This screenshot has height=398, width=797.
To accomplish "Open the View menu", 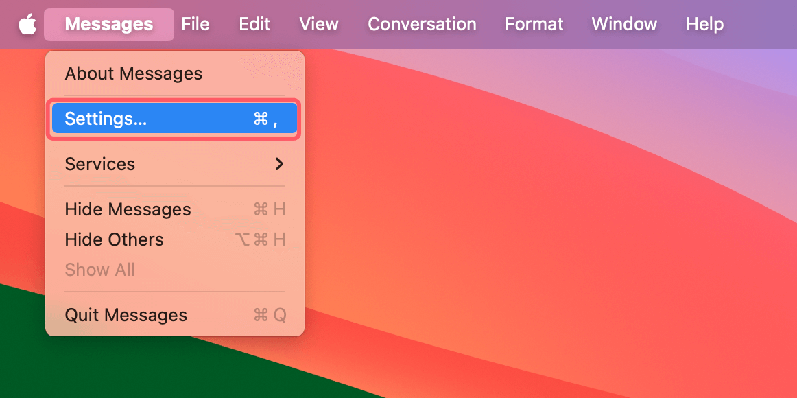I will pos(318,24).
